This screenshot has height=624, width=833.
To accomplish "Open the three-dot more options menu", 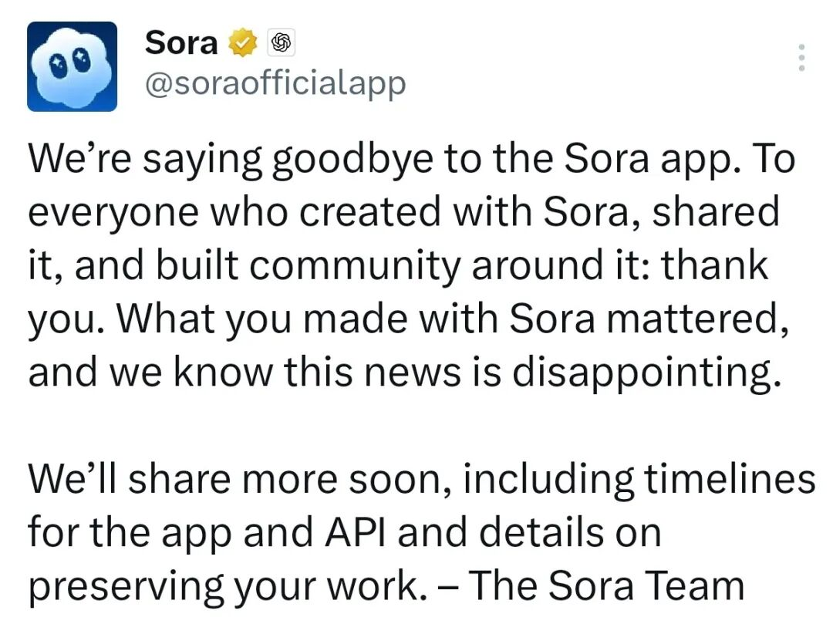I will [801, 59].
